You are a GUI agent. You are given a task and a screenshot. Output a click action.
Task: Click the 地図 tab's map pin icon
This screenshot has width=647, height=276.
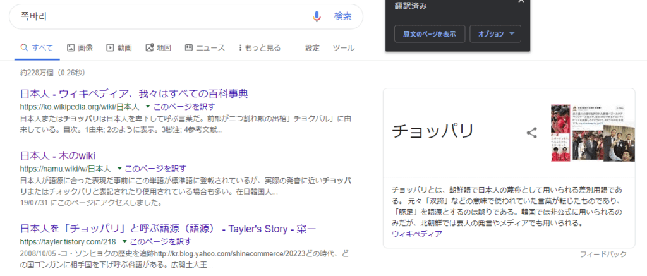click(149, 48)
